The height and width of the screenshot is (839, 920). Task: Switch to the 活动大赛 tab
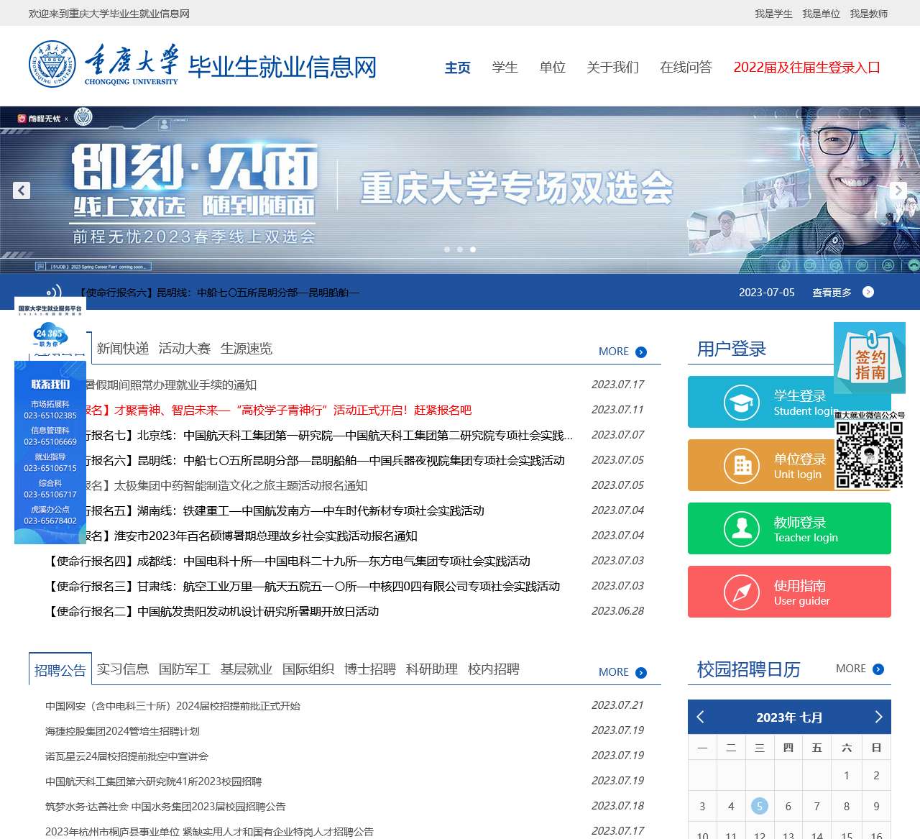coord(185,349)
